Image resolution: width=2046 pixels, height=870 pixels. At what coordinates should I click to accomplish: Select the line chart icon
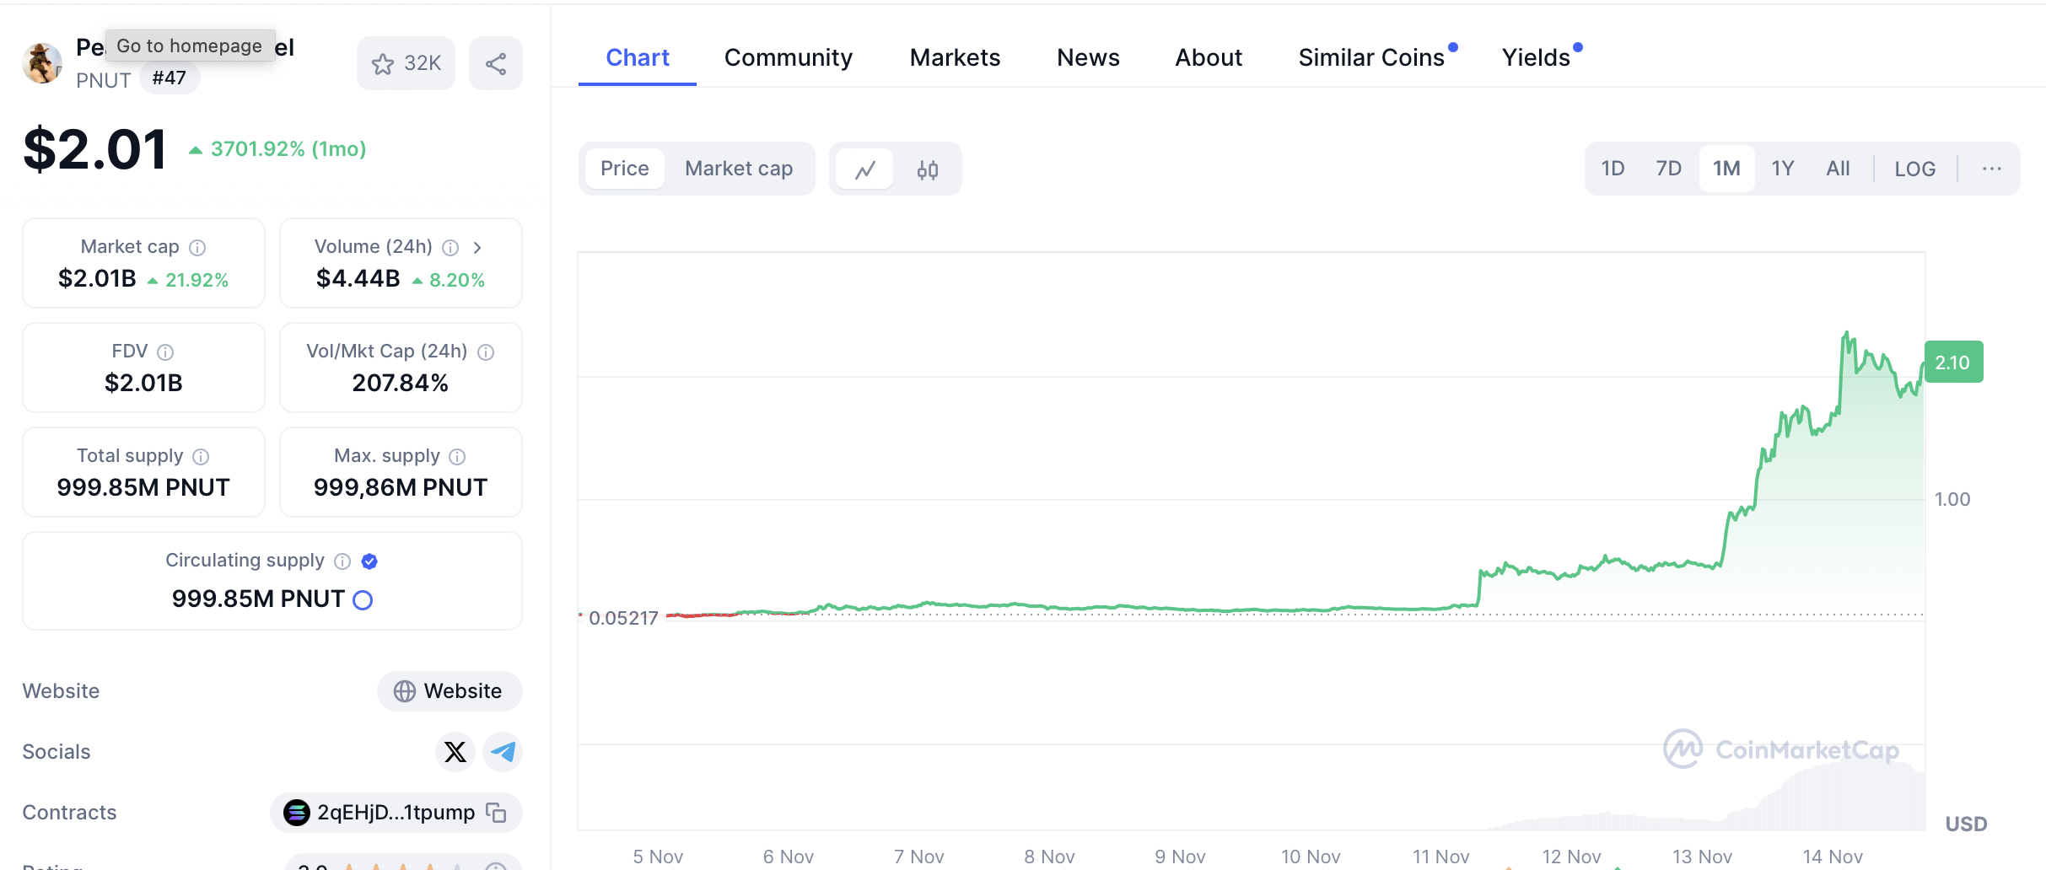(x=864, y=169)
